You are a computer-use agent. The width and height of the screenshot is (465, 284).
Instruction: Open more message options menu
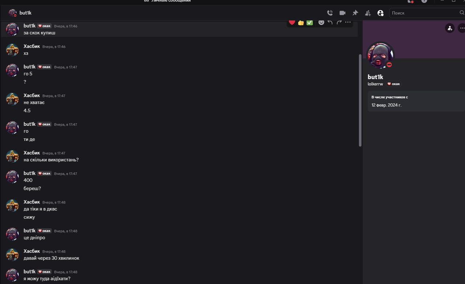[x=348, y=22]
